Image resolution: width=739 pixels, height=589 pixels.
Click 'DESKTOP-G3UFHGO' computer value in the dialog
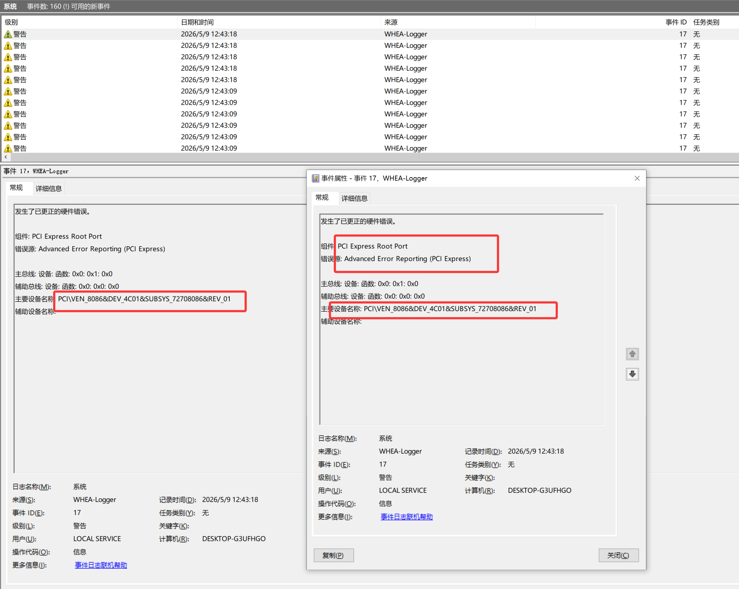coord(539,490)
